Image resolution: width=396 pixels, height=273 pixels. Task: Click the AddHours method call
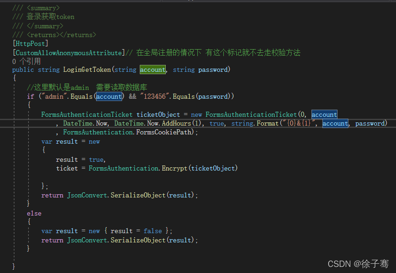click(x=176, y=123)
